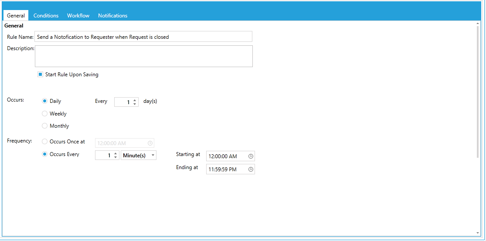486x241 pixels.
Task: Select the Daily radio button
Action: pos(44,101)
